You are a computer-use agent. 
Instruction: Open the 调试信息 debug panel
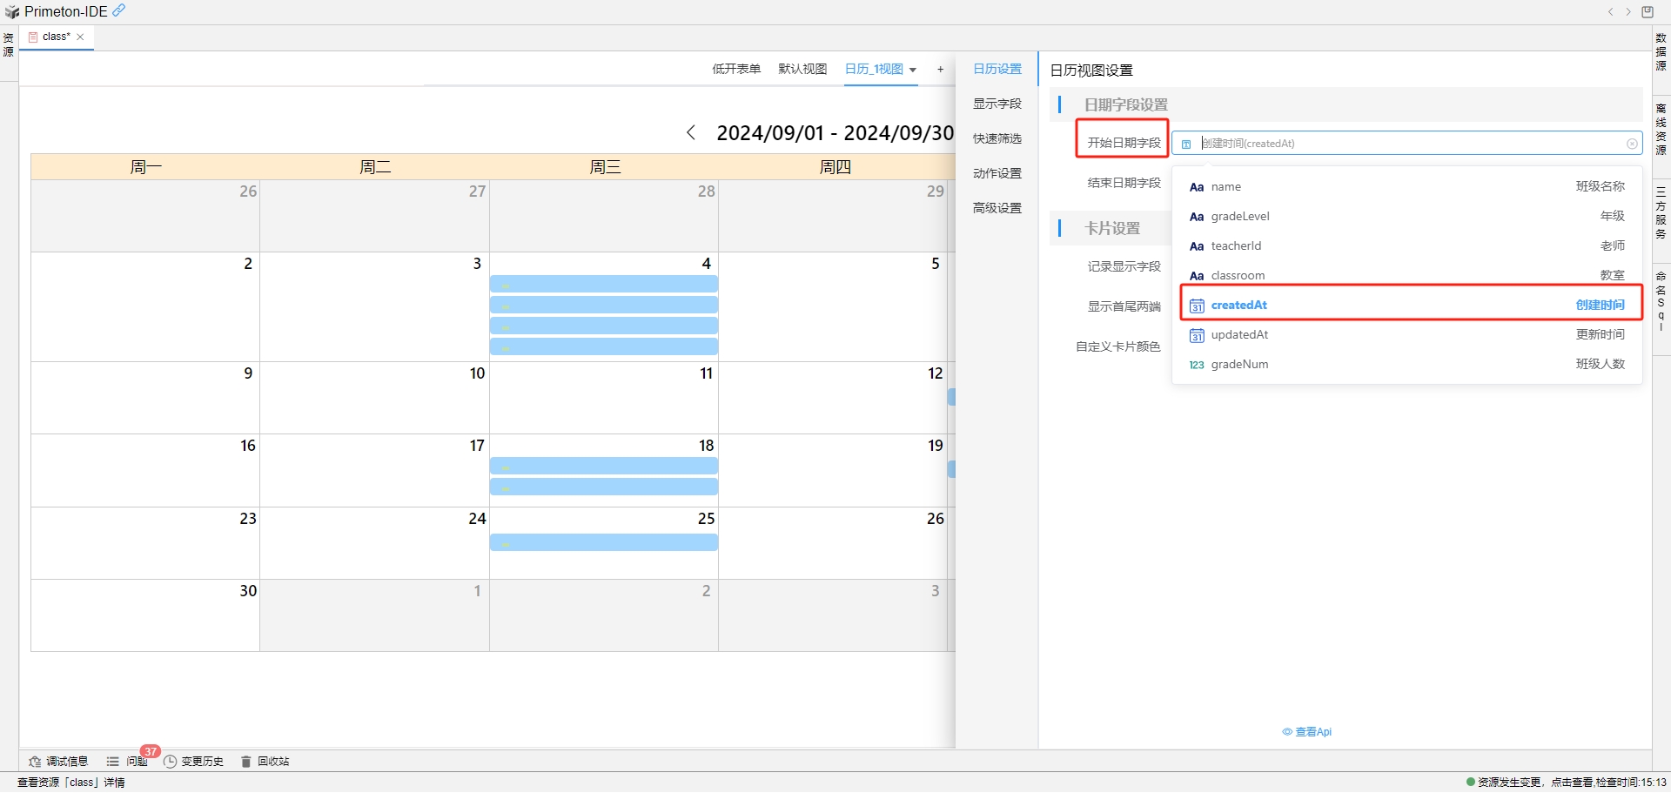pos(57,761)
